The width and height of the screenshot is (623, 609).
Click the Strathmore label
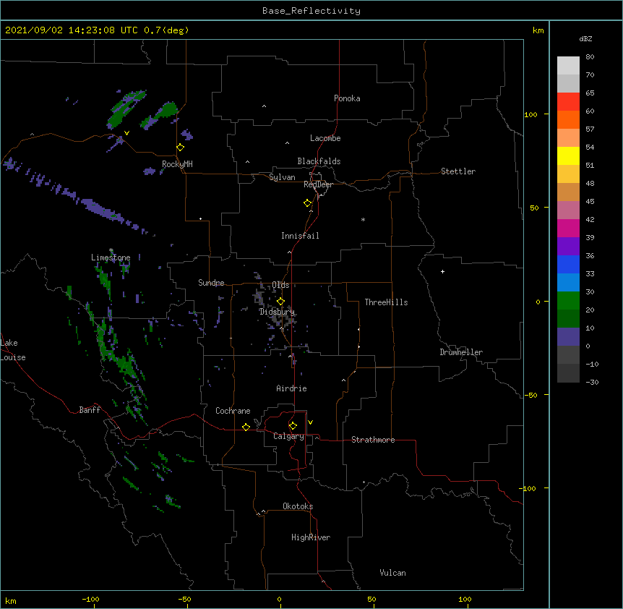tap(373, 440)
